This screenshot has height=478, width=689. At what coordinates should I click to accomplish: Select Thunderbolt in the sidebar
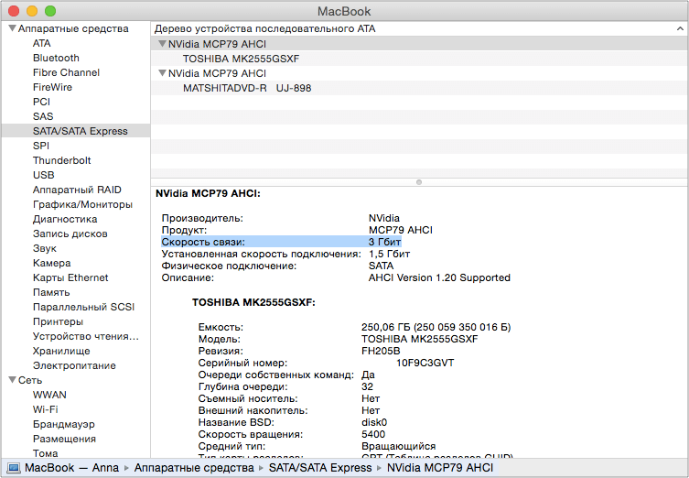[61, 160]
